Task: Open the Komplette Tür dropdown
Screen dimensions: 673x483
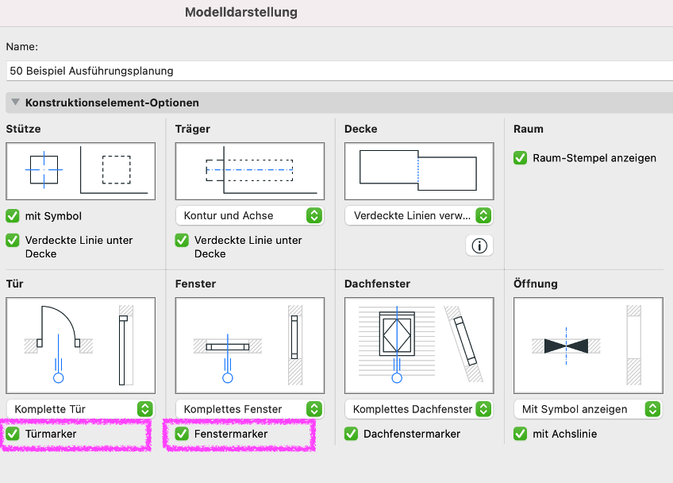Action: [x=80, y=409]
